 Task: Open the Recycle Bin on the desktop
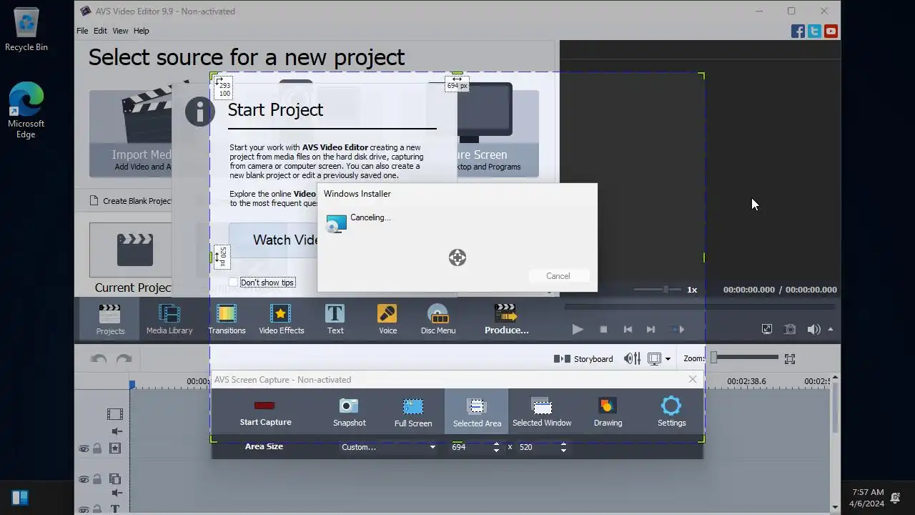click(x=26, y=29)
